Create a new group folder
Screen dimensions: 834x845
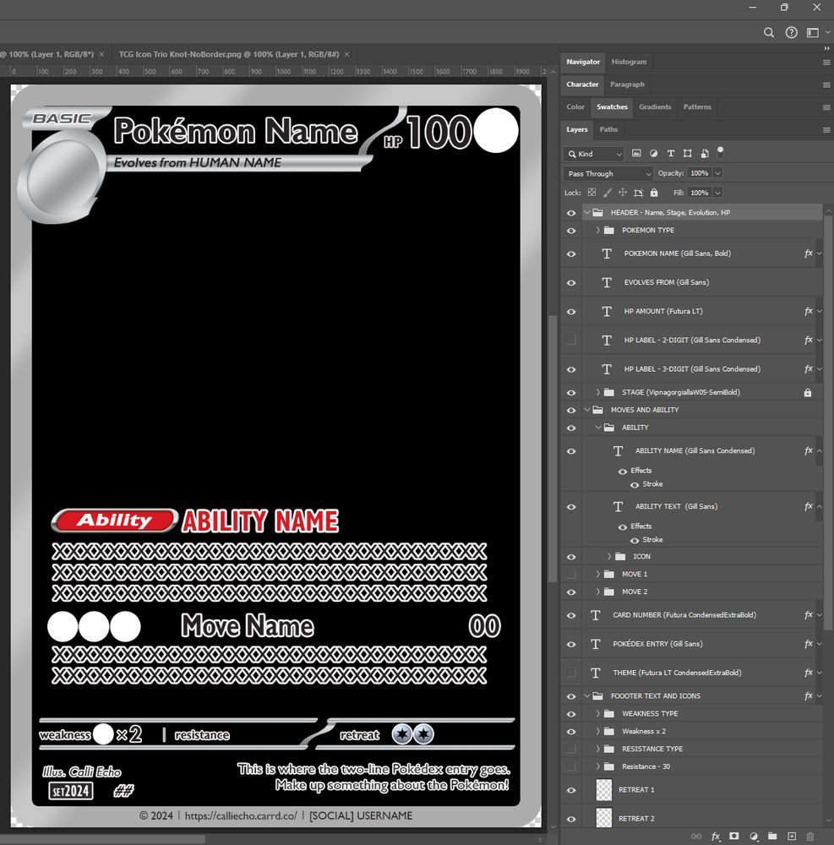pyautogui.click(x=772, y=836)
